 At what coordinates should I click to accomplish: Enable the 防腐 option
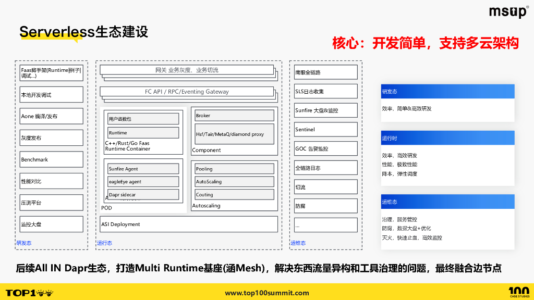point(325,206)
